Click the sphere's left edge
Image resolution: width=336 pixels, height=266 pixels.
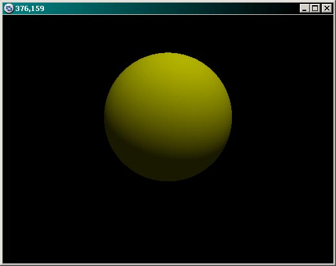click(105, 116)
